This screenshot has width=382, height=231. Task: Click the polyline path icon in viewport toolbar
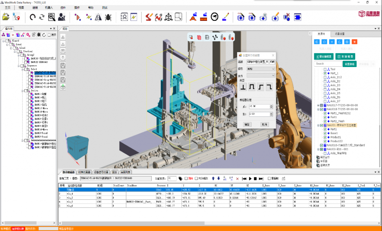click(x=215, y=38)
